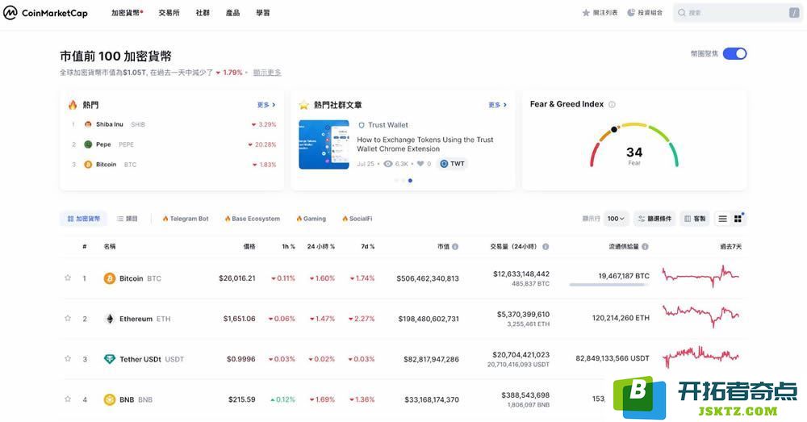Click the Trust Wallet shield icon
The width and height of the screenshot is (807, 422).
362,125
